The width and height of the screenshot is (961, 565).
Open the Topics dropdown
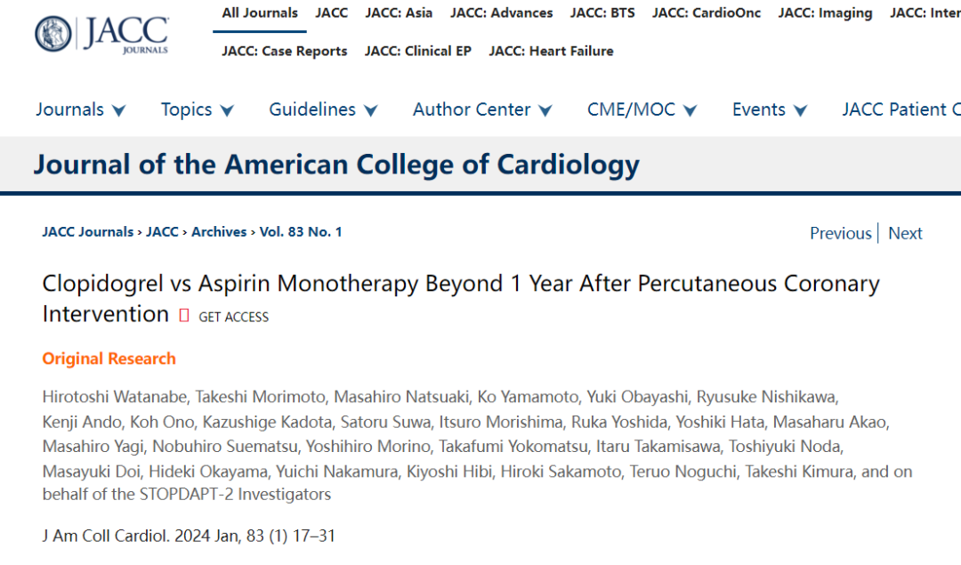tap(198, 109)
